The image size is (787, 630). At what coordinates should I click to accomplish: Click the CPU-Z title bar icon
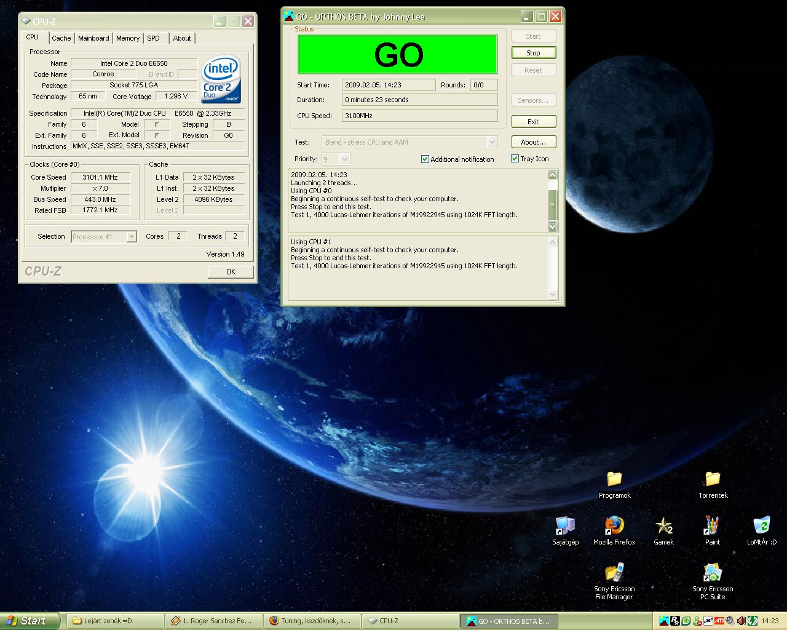[26, 21]
